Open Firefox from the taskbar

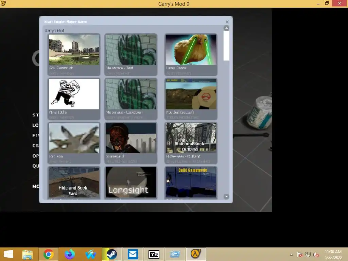click(x=70, y=254)
